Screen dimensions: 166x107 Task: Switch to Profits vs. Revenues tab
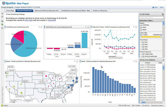100,11
